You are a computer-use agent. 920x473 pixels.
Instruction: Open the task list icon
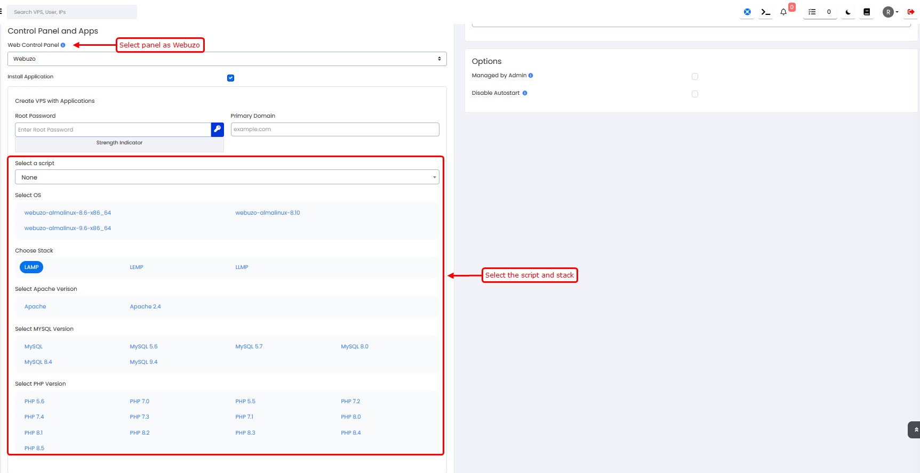[812, 12]
